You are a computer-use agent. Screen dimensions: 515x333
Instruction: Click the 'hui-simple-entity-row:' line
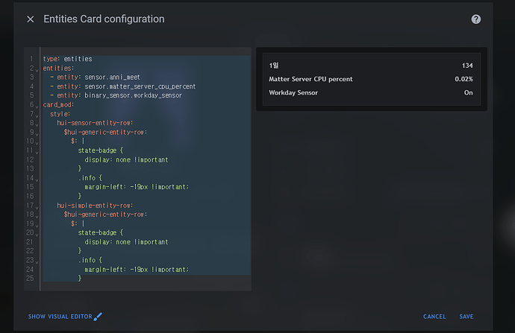pos(95,205)
